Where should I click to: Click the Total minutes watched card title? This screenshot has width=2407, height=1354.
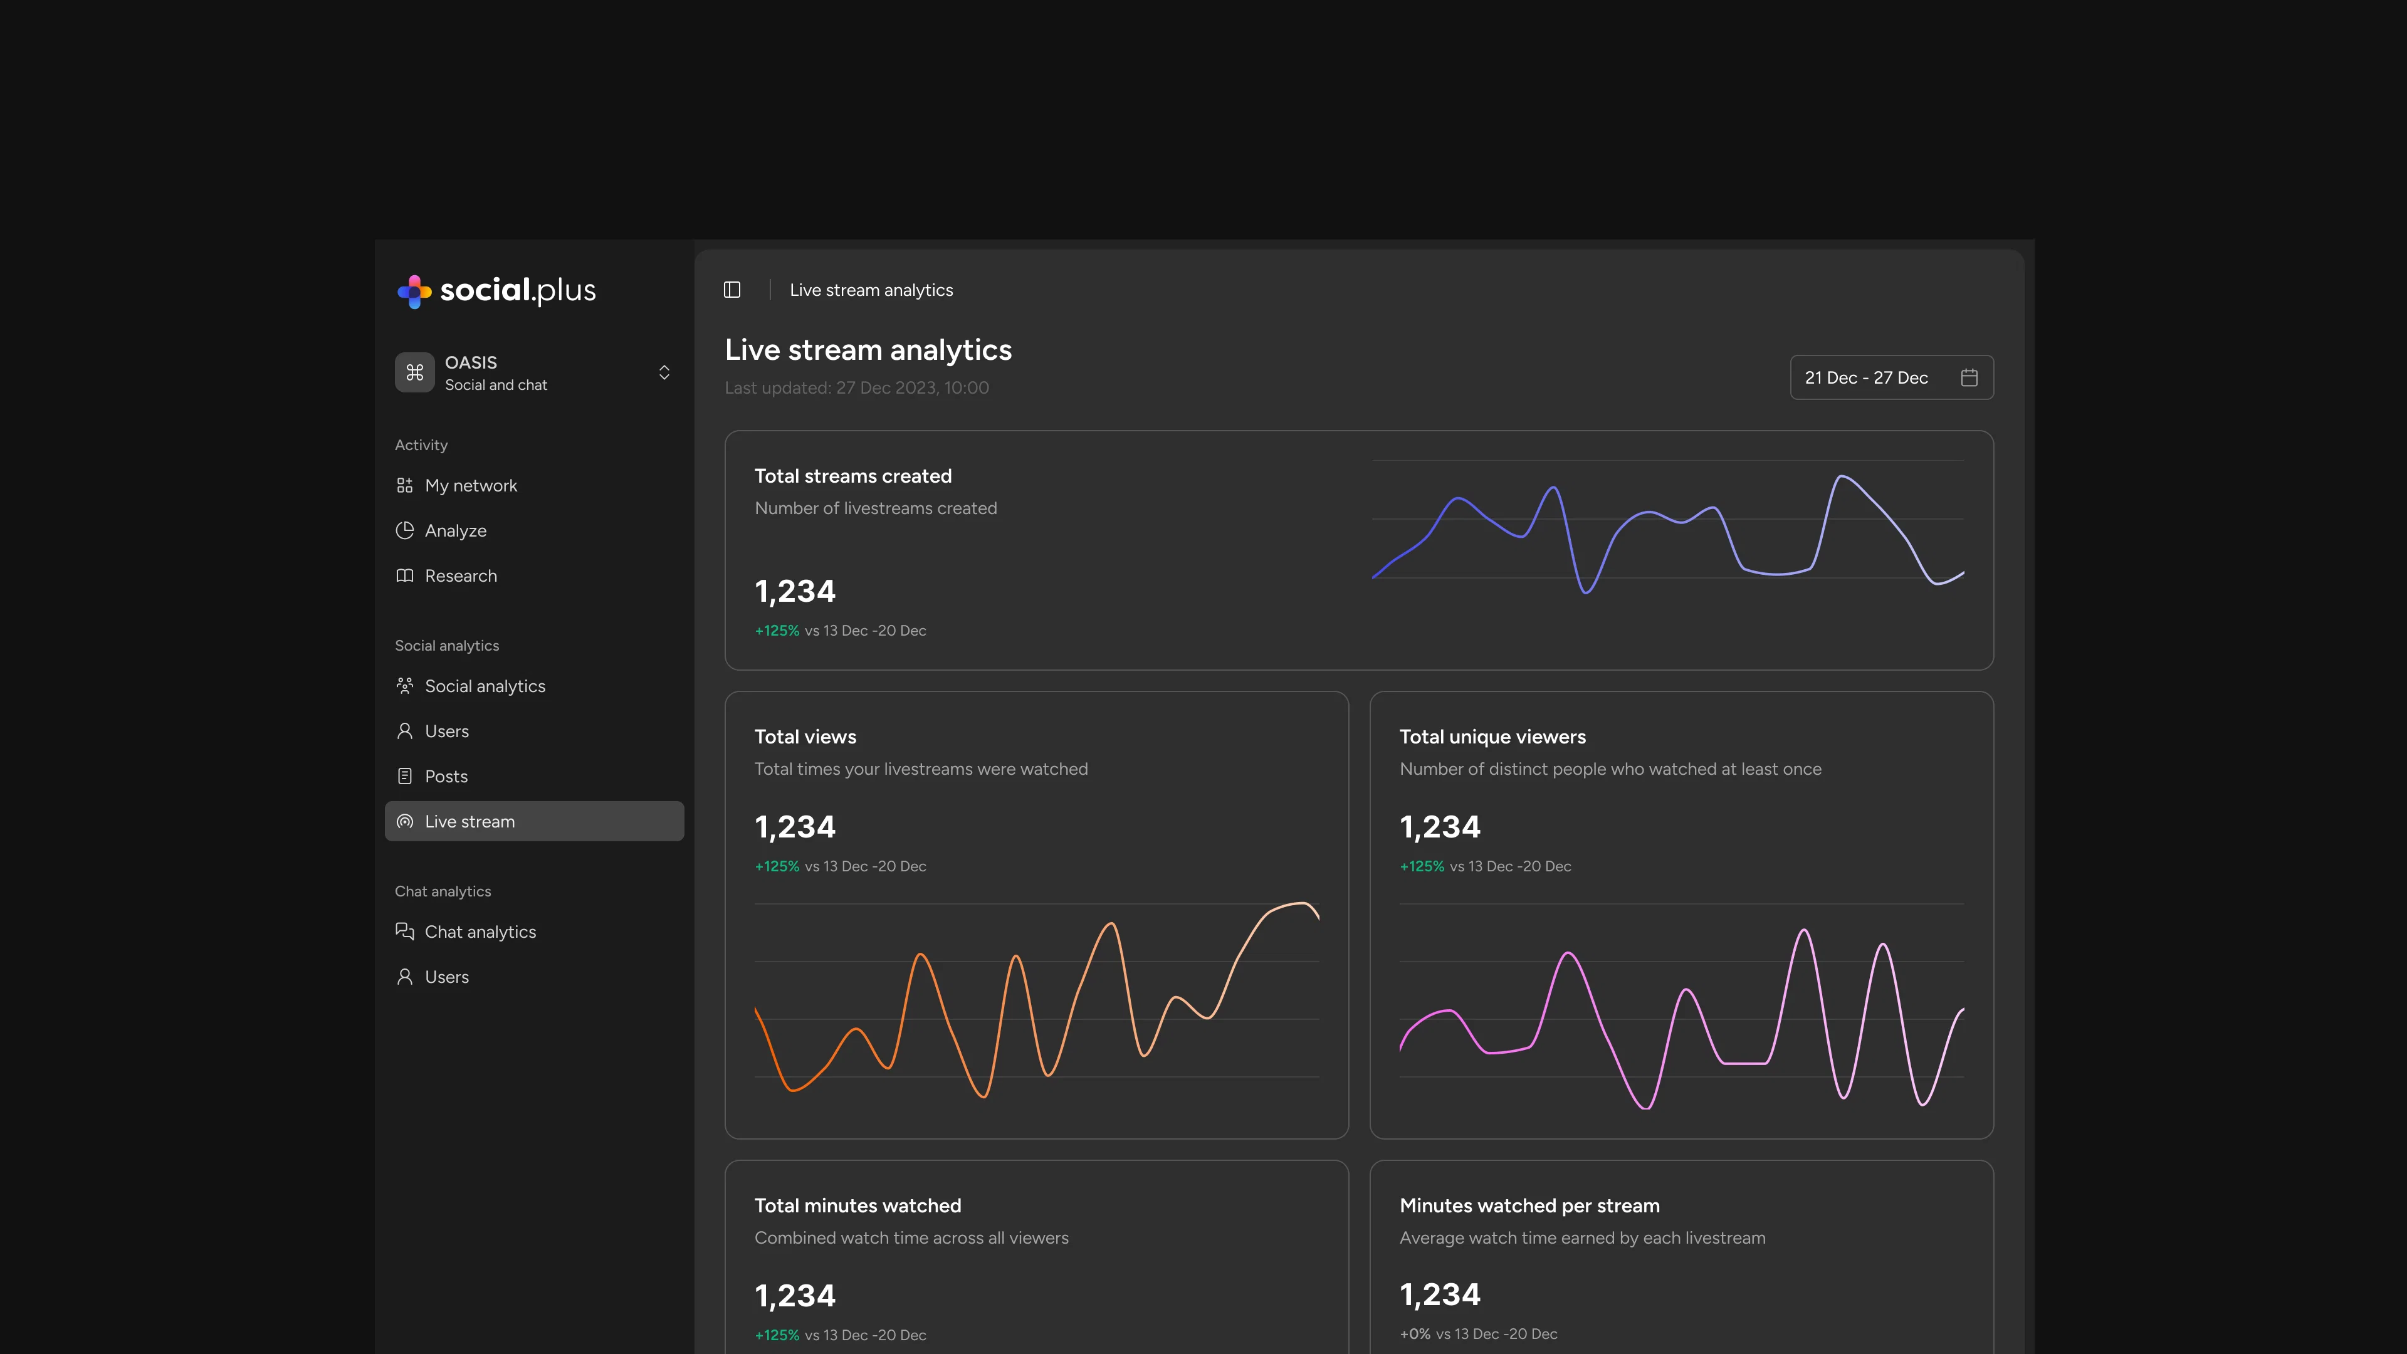point(857,1205)
